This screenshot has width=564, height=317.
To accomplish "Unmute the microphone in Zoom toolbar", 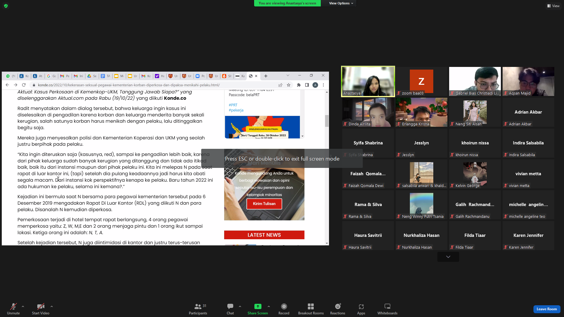I will point(13,309).
